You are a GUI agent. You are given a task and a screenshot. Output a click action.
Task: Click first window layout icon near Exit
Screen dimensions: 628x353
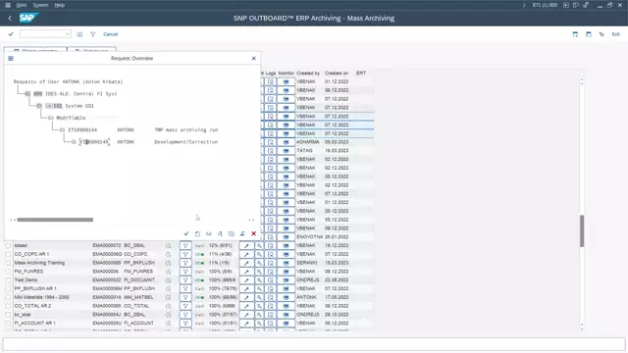[575, 34]
